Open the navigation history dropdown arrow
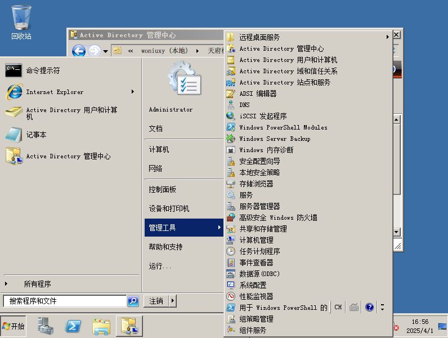Screen dimensions: 448x338 coord(106,51)
